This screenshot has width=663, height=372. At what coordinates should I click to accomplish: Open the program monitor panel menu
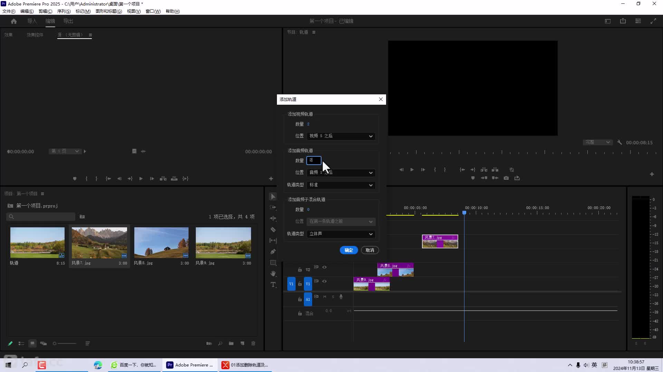(314, 32)
